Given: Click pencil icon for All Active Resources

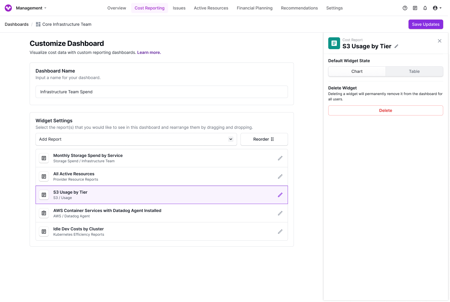Looking at the screenshot, I should click(x=280, y=176).
